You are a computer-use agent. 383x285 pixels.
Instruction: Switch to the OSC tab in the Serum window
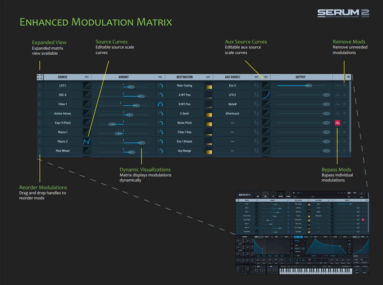coord(258,195)
